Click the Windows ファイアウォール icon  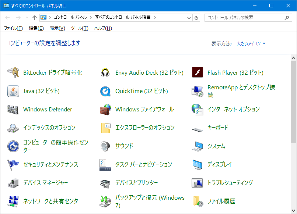[105, 110]
